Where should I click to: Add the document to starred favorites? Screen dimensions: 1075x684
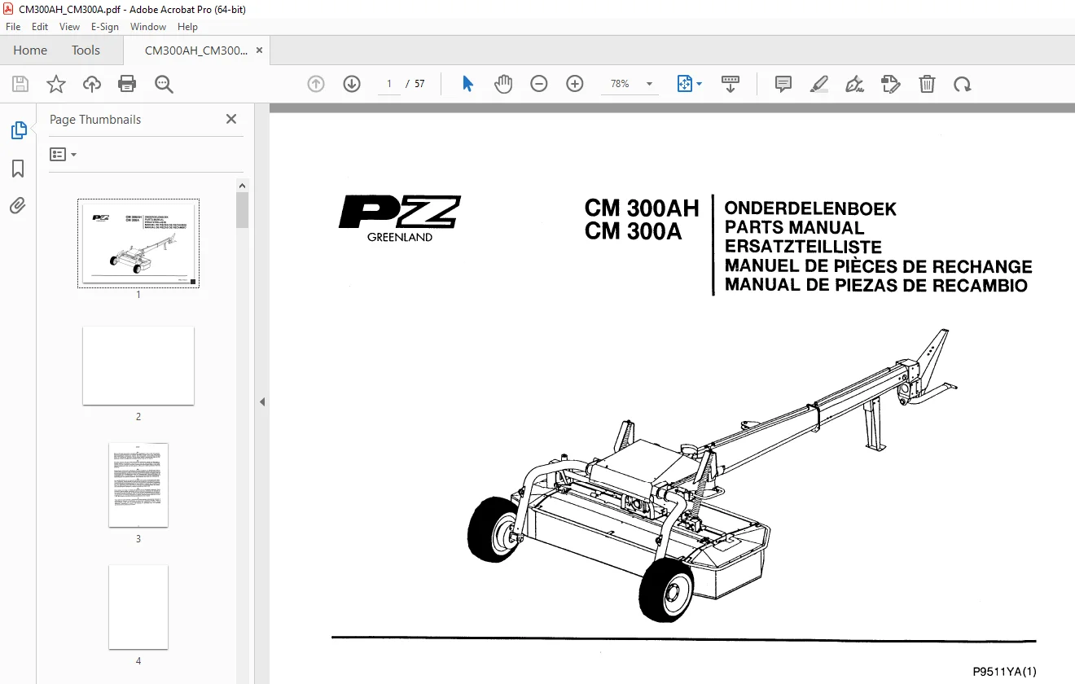[56, 84]
